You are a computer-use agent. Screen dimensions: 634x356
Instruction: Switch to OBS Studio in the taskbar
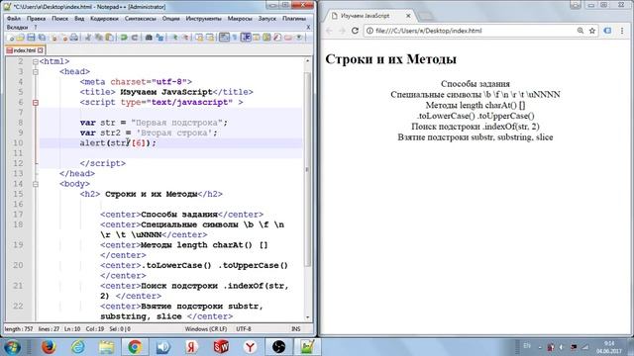(278, 347)
